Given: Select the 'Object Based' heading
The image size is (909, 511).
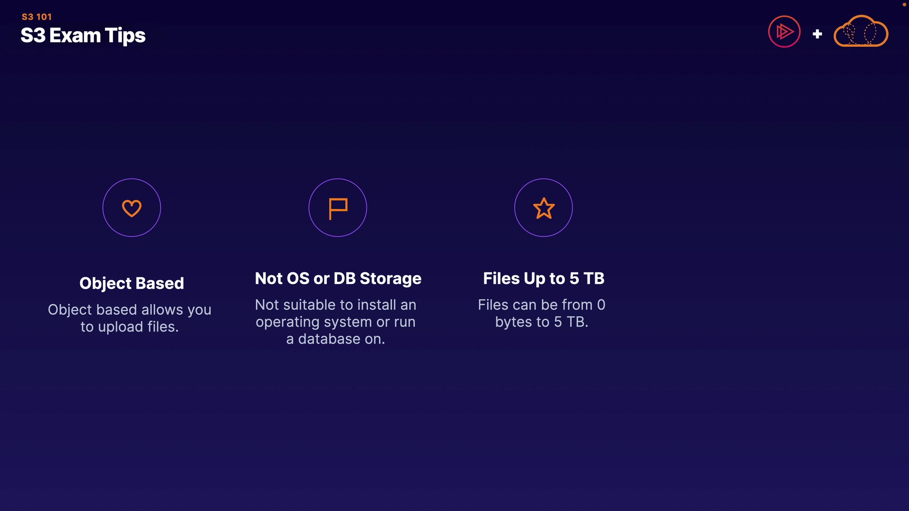Looking at the screenshot, I should (x=132, y=283).
